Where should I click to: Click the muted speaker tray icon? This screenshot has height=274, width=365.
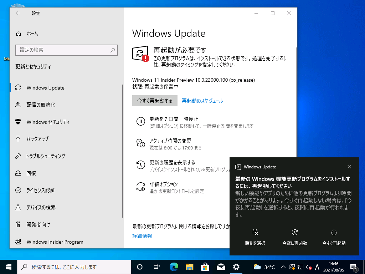(x=309, y=267)
